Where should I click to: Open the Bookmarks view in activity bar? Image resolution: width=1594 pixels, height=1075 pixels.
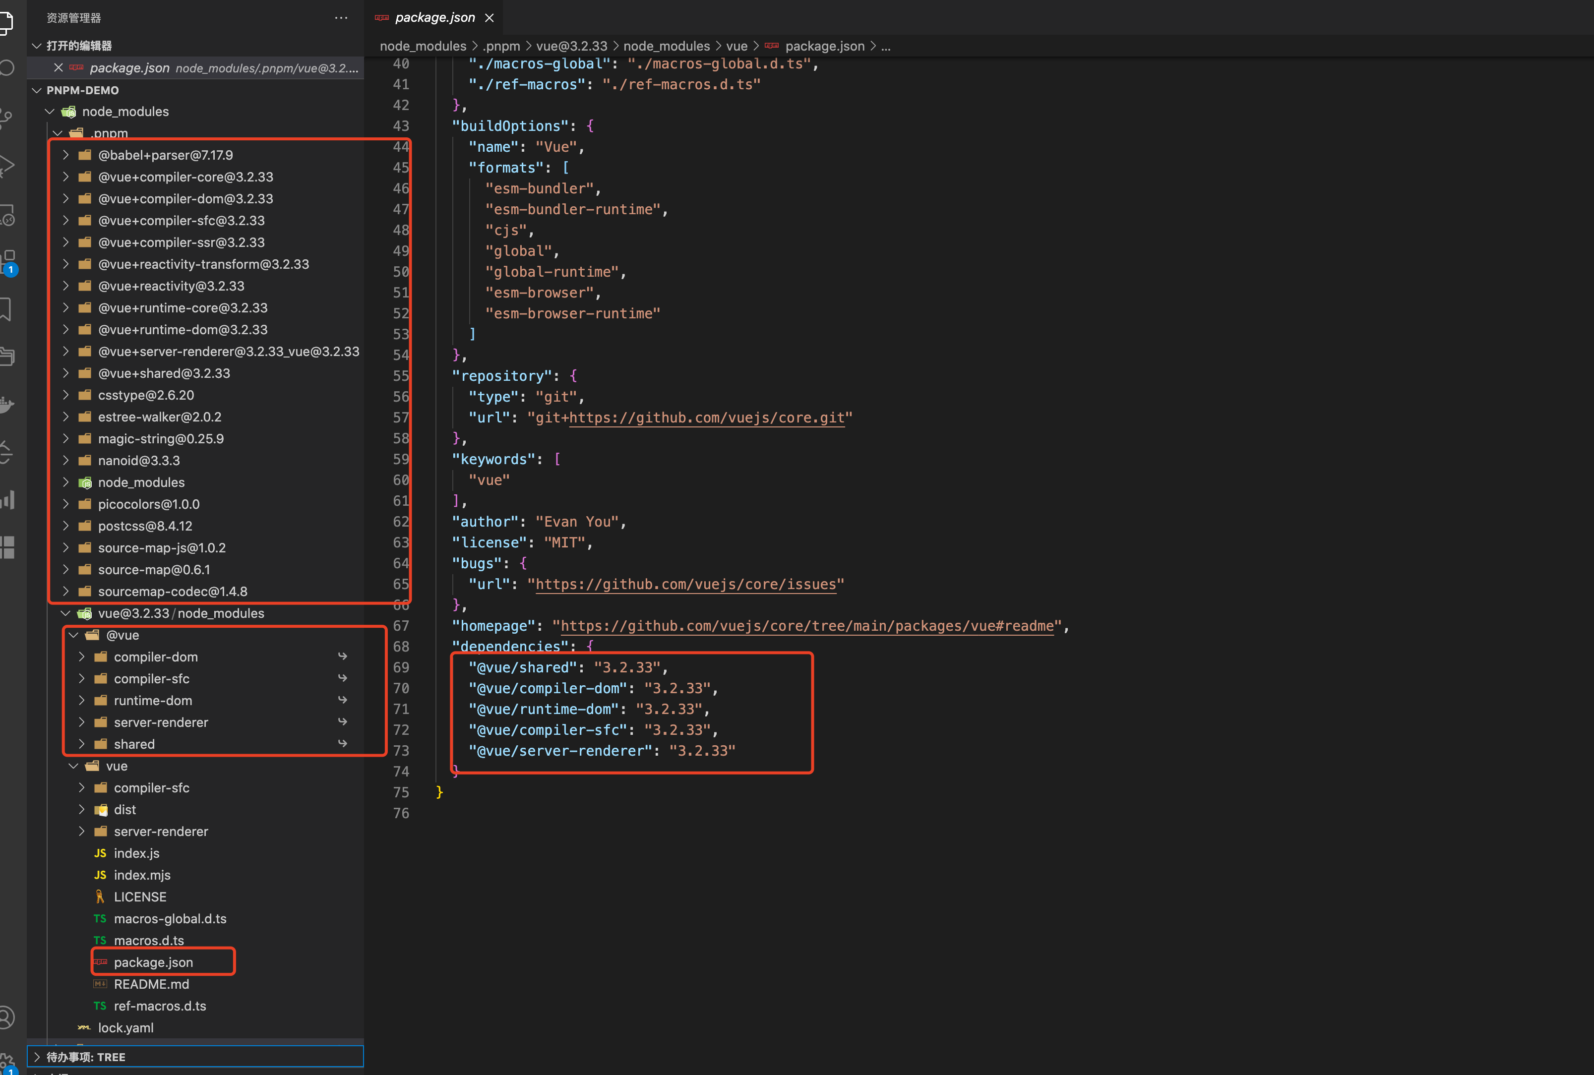[5, 309]
